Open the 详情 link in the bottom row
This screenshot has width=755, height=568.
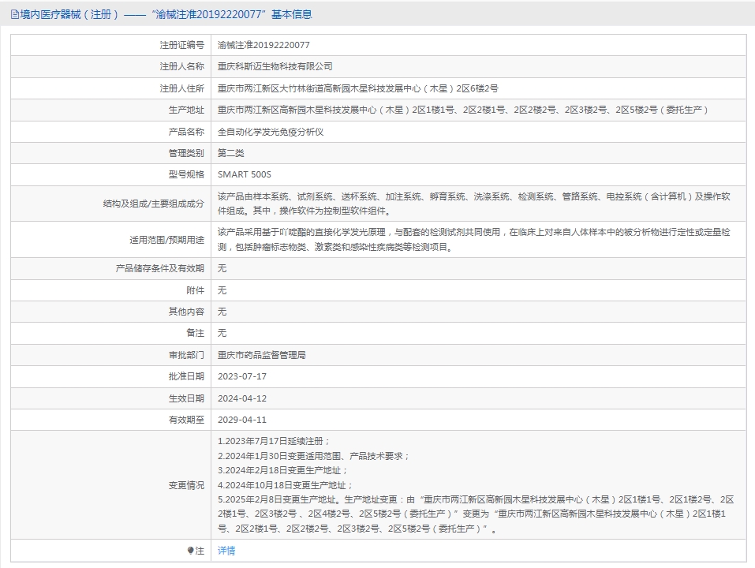[x=226, y=551]
